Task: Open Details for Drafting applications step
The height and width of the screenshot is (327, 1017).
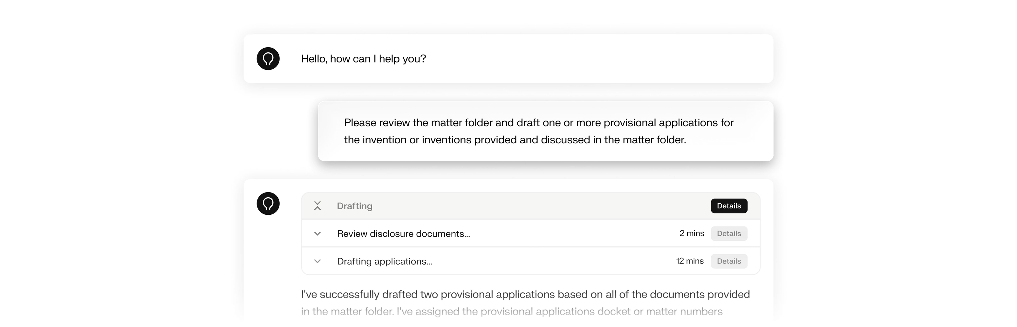Action: pyautogui.click(x=729, y=261)
